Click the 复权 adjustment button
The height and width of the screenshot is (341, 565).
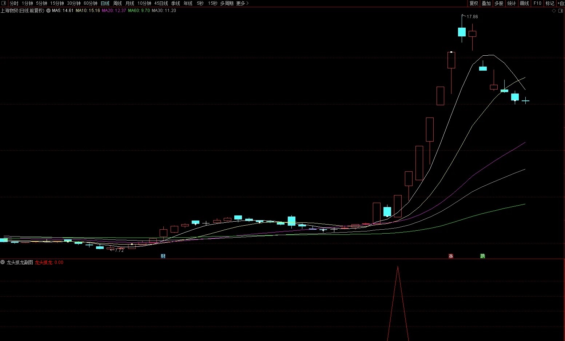click(x=474, y=3)
